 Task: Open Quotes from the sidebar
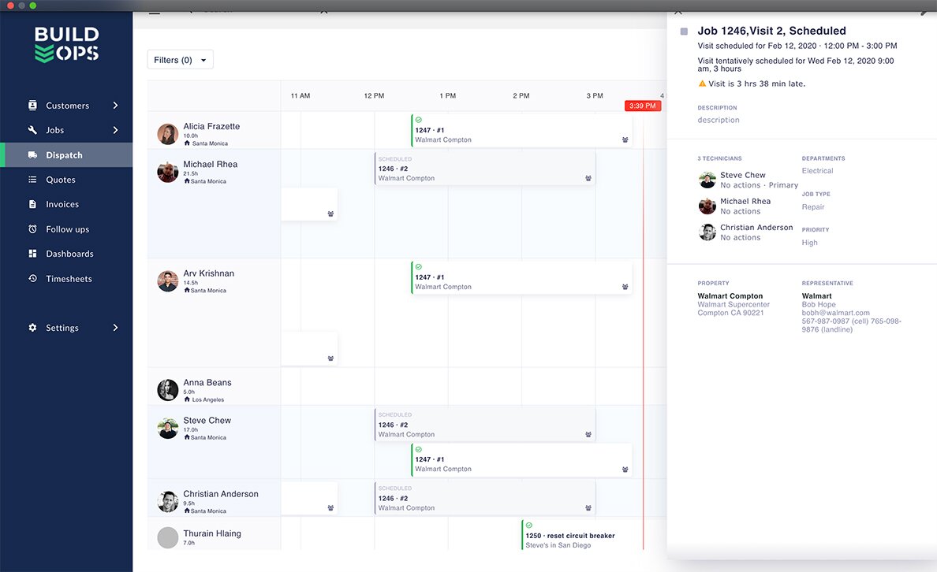point(66,179)
